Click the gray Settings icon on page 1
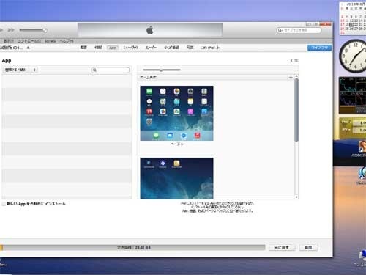Image resolution: width=366 pixels, height=275 pixels. pyautogui.click(x=149, y=122)
